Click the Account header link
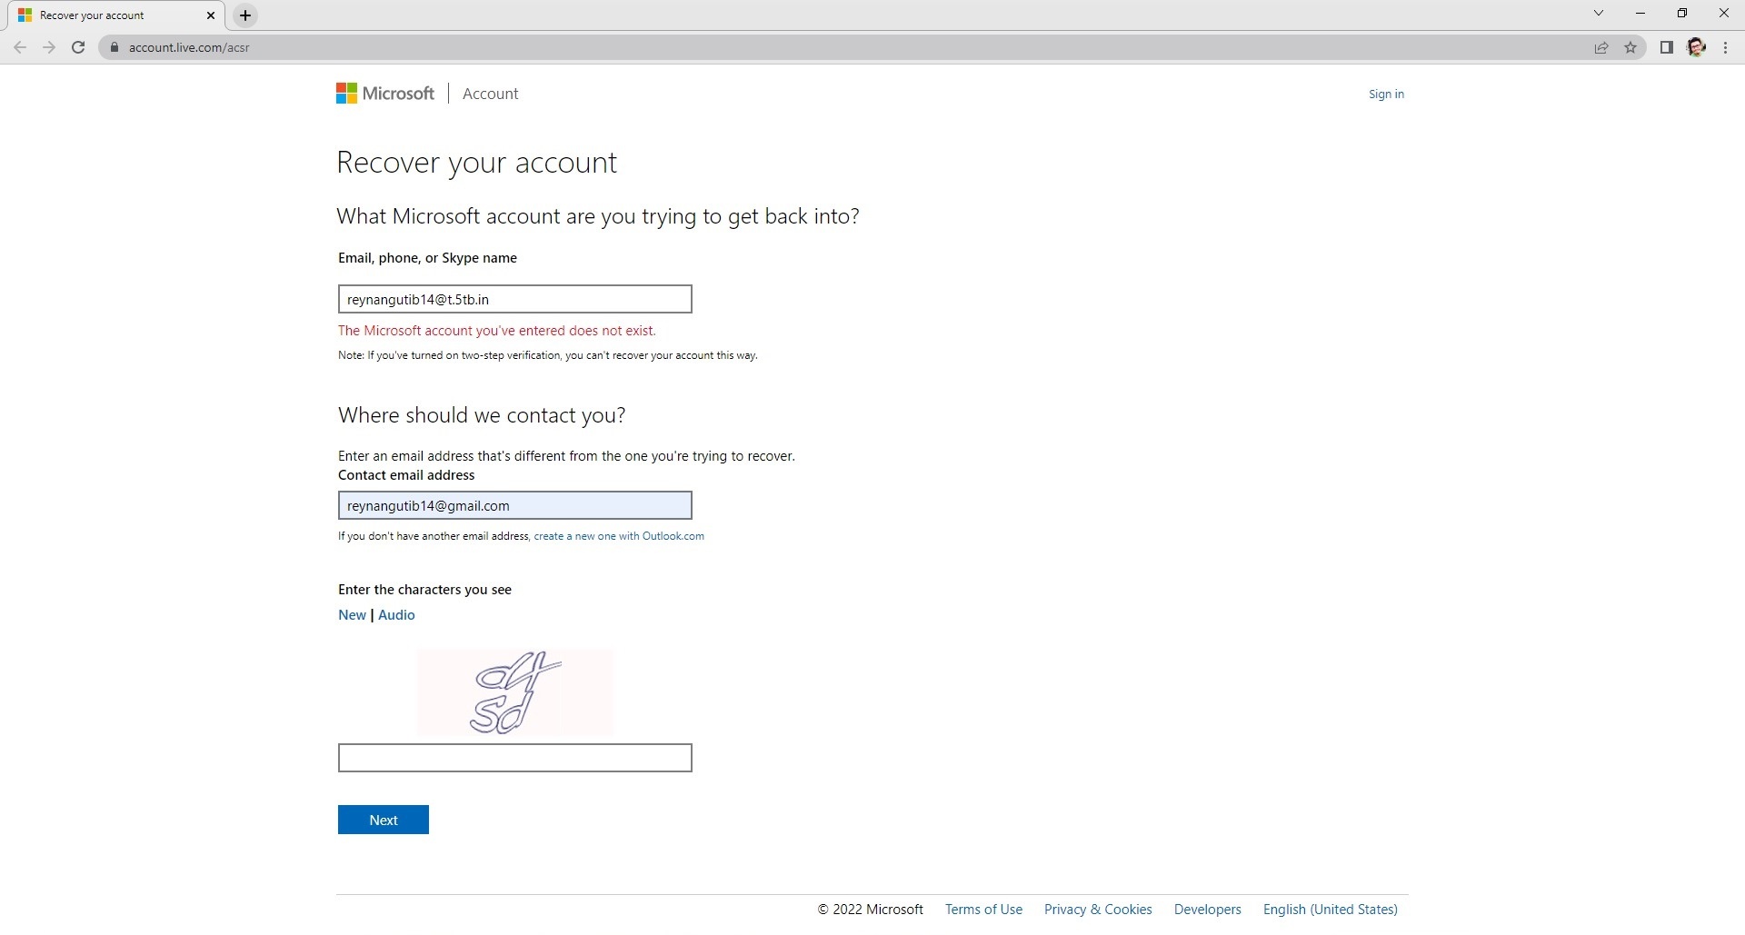This screenshot has width=1745, height=935. [490, 94]
